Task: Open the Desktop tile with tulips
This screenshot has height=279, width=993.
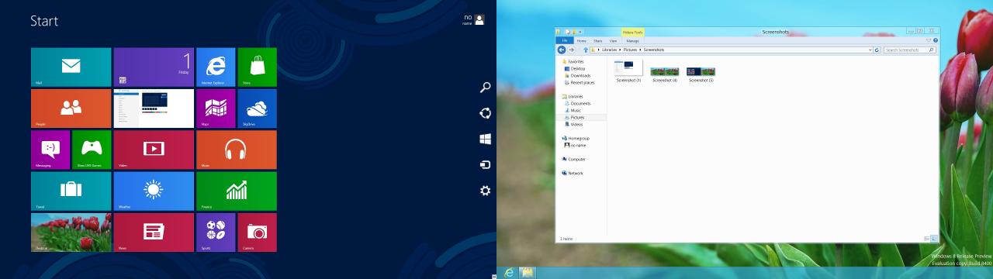Action: point(71,232)
